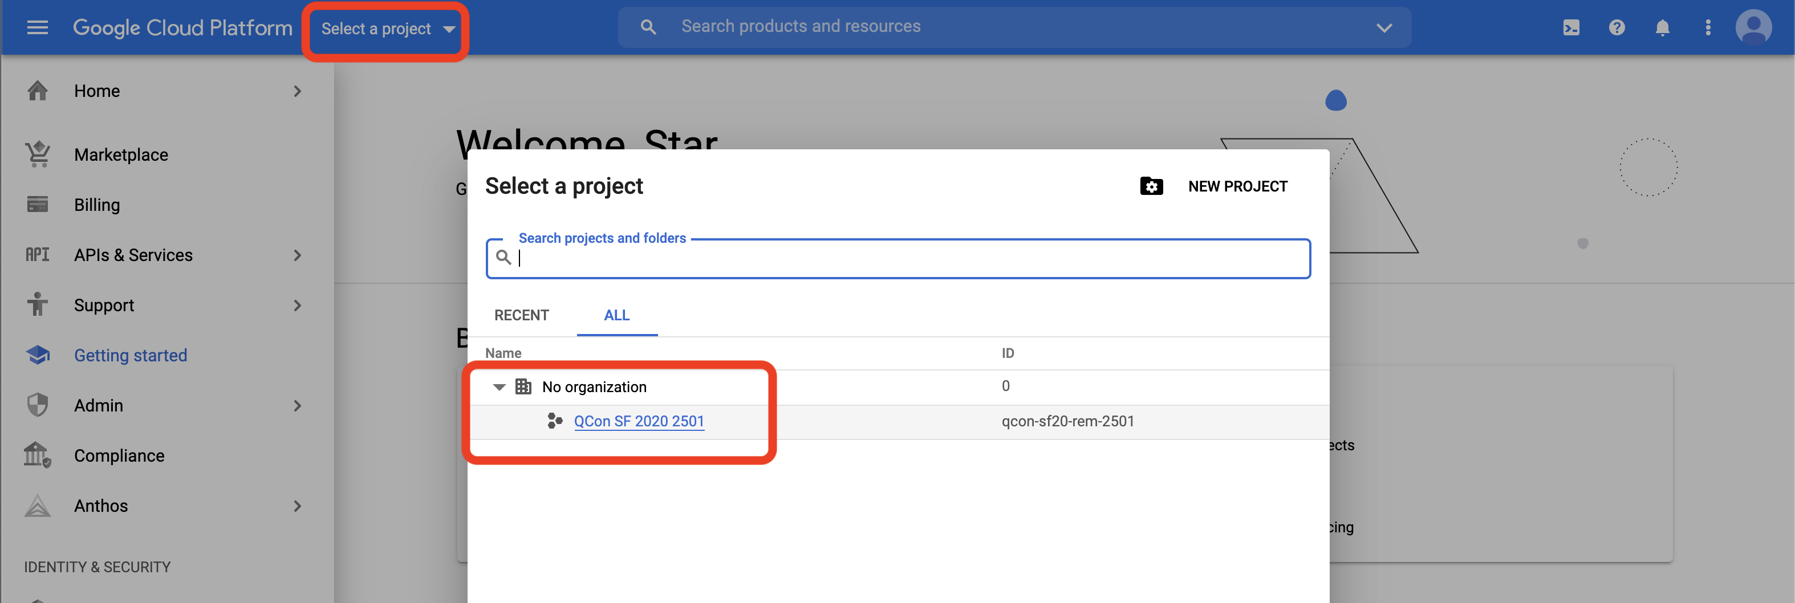Click the project ID qcon-sf20-rem-2501
Screen dimensions: 1795x603
1067,421
